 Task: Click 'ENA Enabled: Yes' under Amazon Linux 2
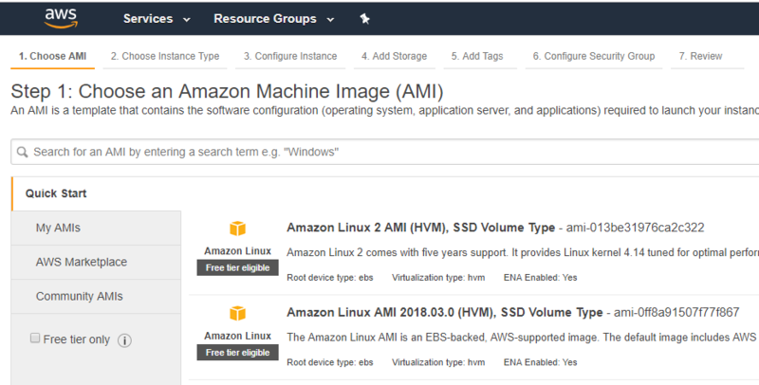click(x=540, y=278)
